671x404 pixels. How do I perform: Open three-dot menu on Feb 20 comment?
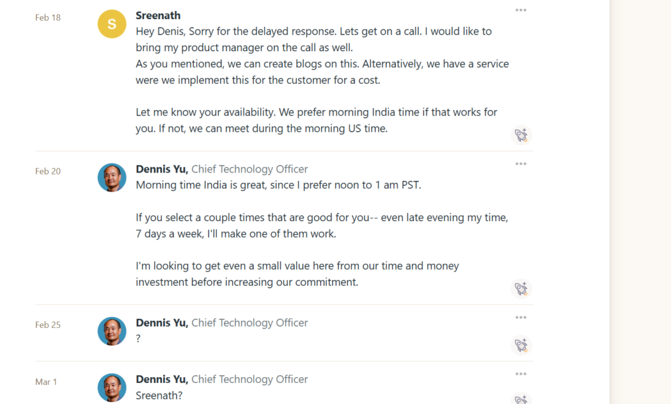[x=521, y=164]
